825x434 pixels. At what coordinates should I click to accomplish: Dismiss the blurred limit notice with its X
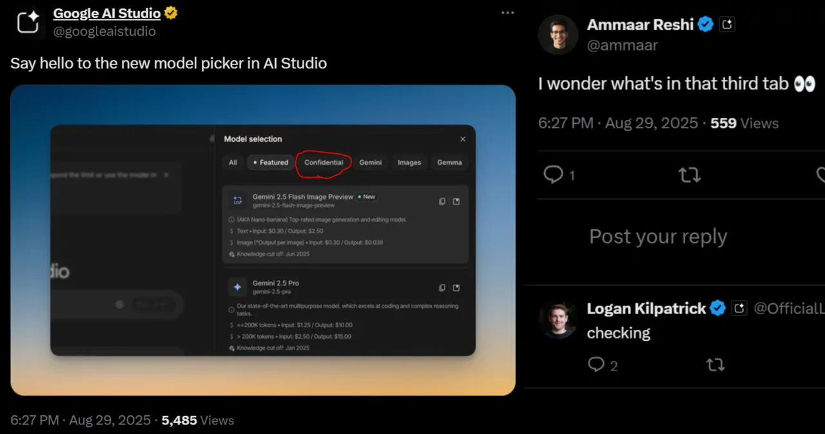[x=166, y=175]
